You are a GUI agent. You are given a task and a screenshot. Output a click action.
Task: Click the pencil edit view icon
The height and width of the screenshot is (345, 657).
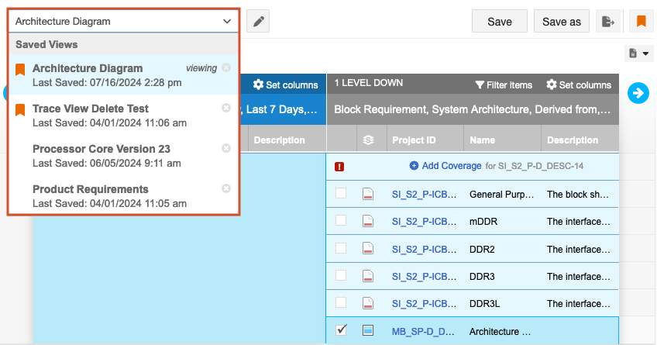pyautogui.click(x=257, y=22)
